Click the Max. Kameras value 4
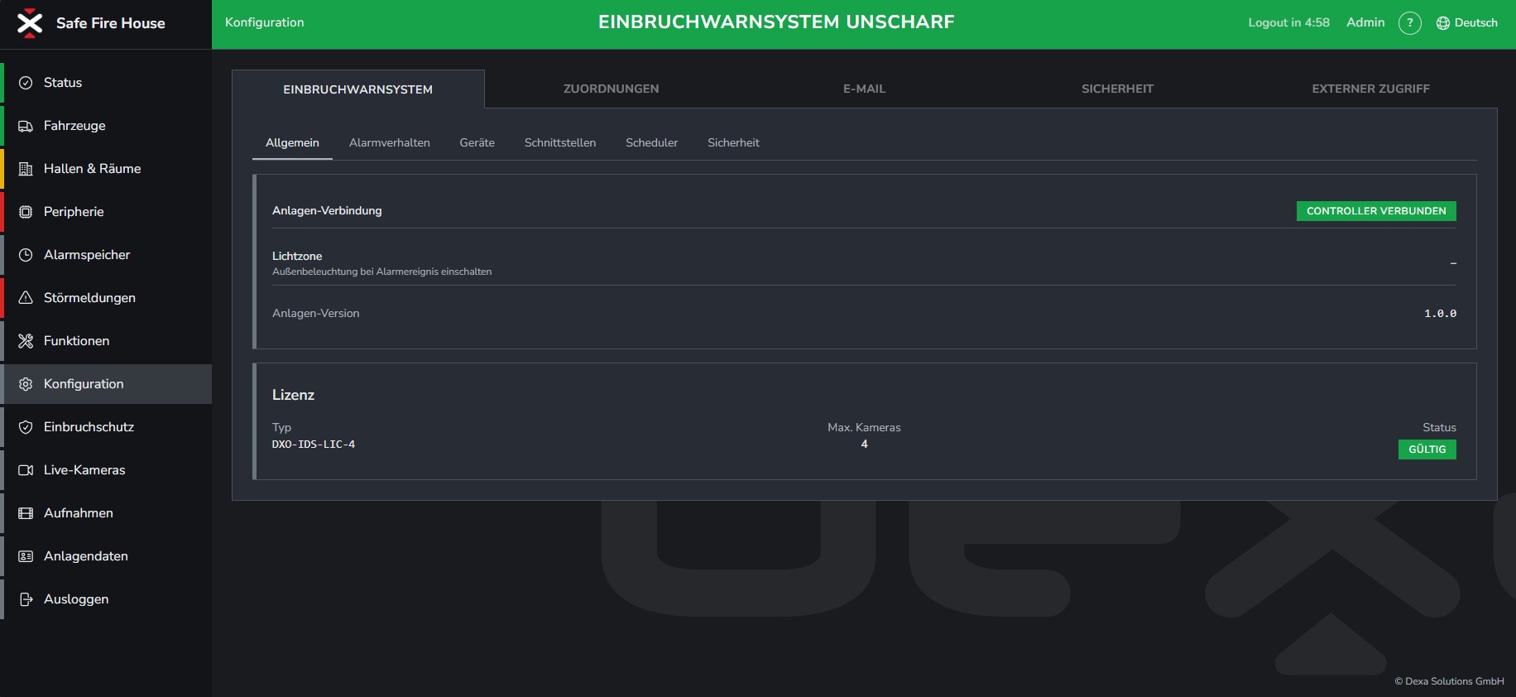 [864, 445]
